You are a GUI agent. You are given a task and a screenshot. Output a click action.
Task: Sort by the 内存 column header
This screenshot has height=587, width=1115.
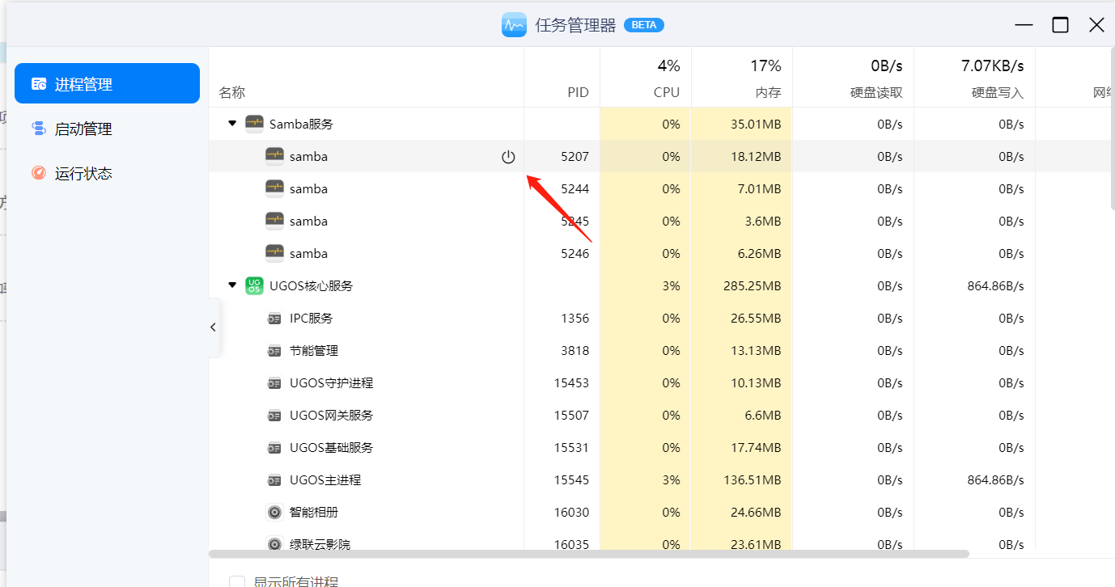coord(768,92)
